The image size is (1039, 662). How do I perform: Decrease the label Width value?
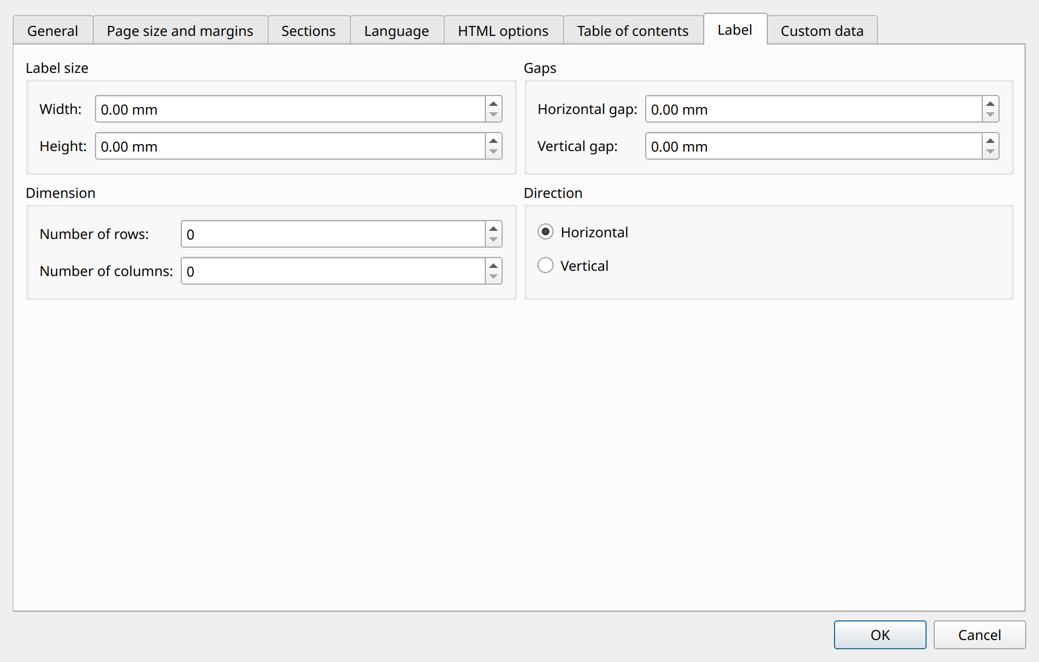[493, 115]
